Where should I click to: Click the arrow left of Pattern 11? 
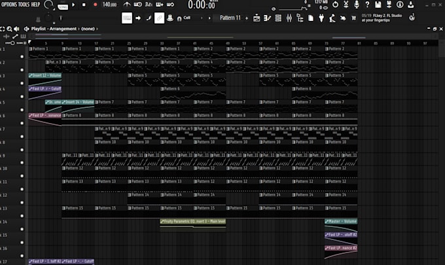pyautogui.click(x=209, y=18)
